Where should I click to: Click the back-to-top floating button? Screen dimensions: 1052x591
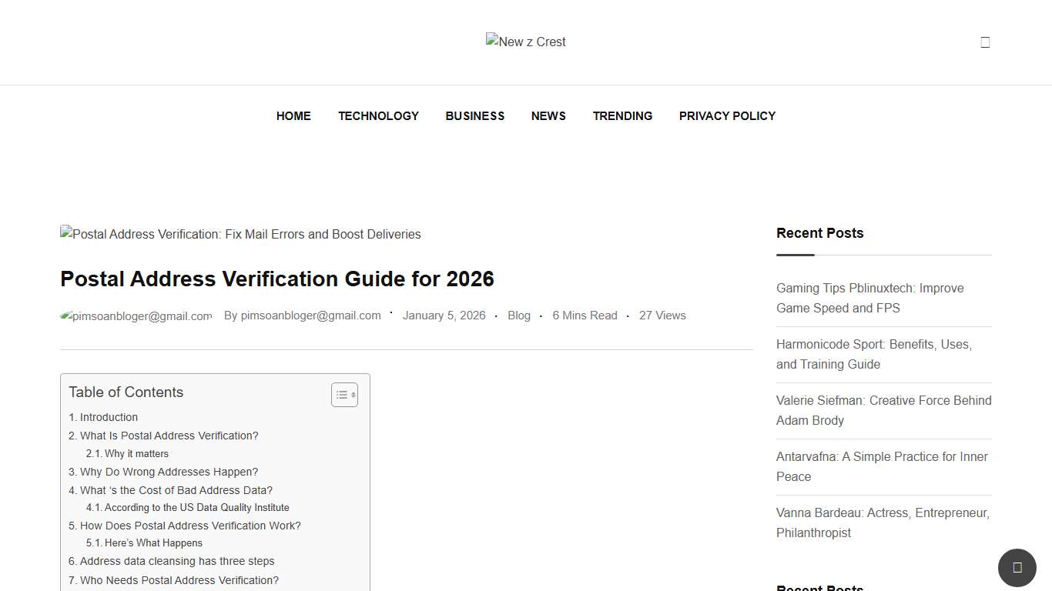click(1017, 567)
